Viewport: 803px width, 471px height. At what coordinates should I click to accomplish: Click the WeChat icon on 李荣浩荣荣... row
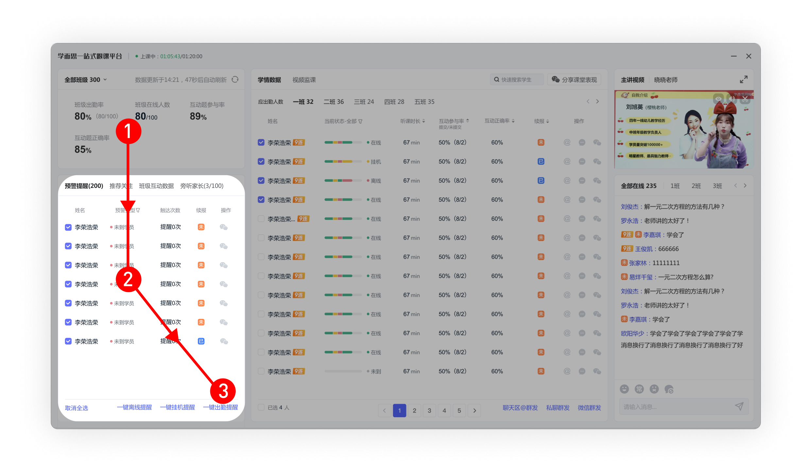(x=597, y=219)
